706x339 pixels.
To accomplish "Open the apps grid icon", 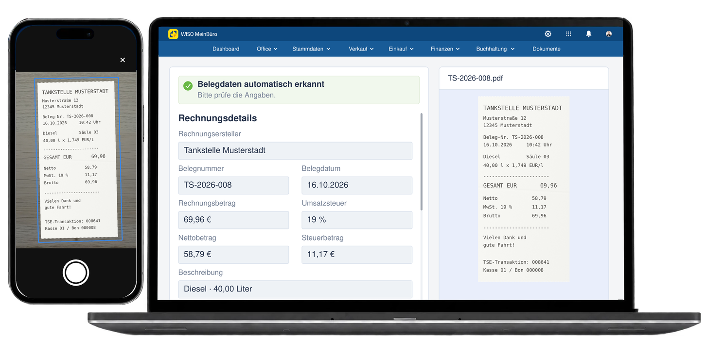I will (568, 34).
